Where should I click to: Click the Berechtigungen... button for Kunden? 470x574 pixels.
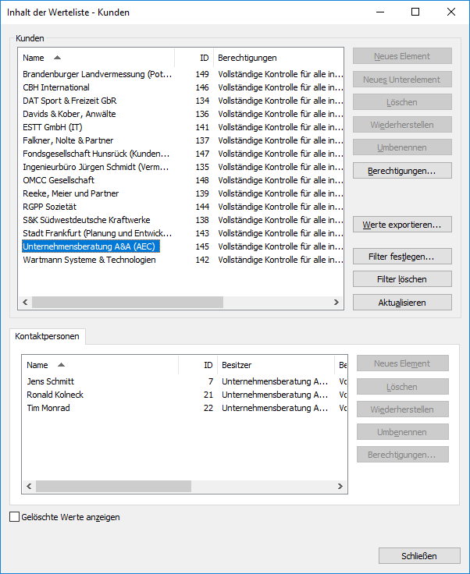(x=402, y=170)
